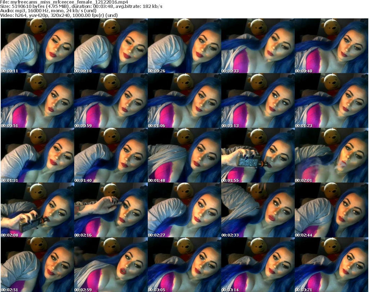369x292 pixels.
Task: Click the thumbnail at 00:00:59
Action: click(111, 100)
